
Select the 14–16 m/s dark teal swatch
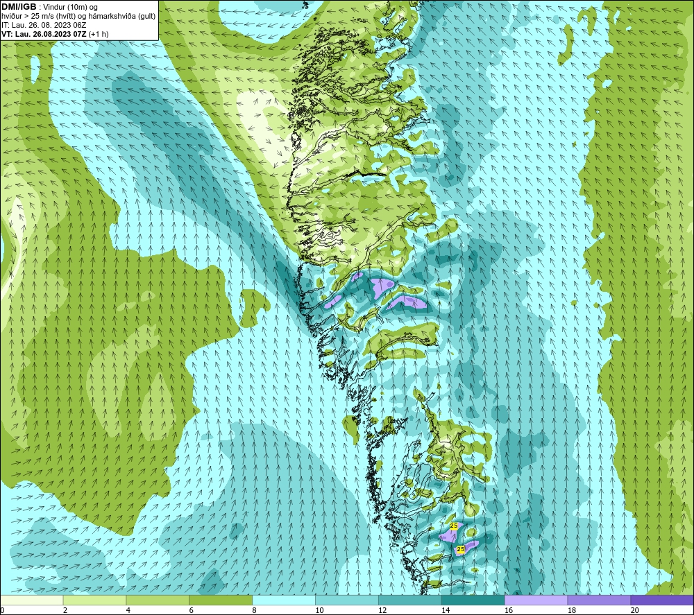(x=473, y=600)
